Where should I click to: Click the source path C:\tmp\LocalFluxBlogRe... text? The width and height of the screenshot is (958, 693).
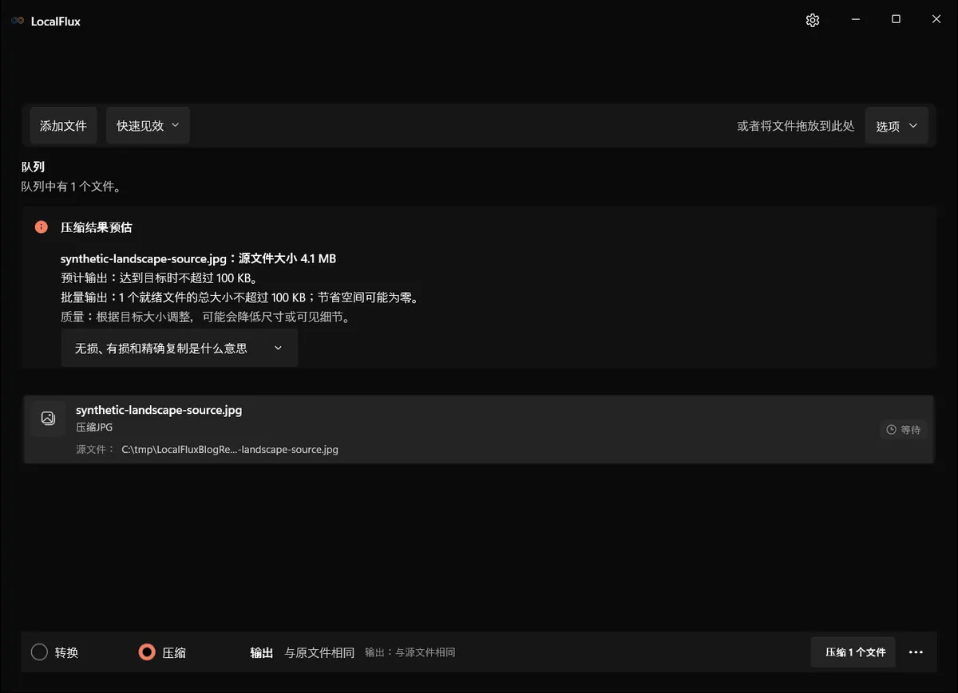pyautogui.click(x=230, y=450)
